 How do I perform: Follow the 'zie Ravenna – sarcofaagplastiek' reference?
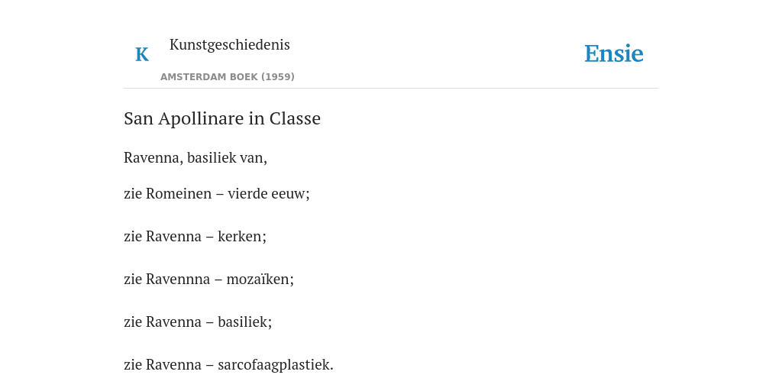click(x=228, y=365)
